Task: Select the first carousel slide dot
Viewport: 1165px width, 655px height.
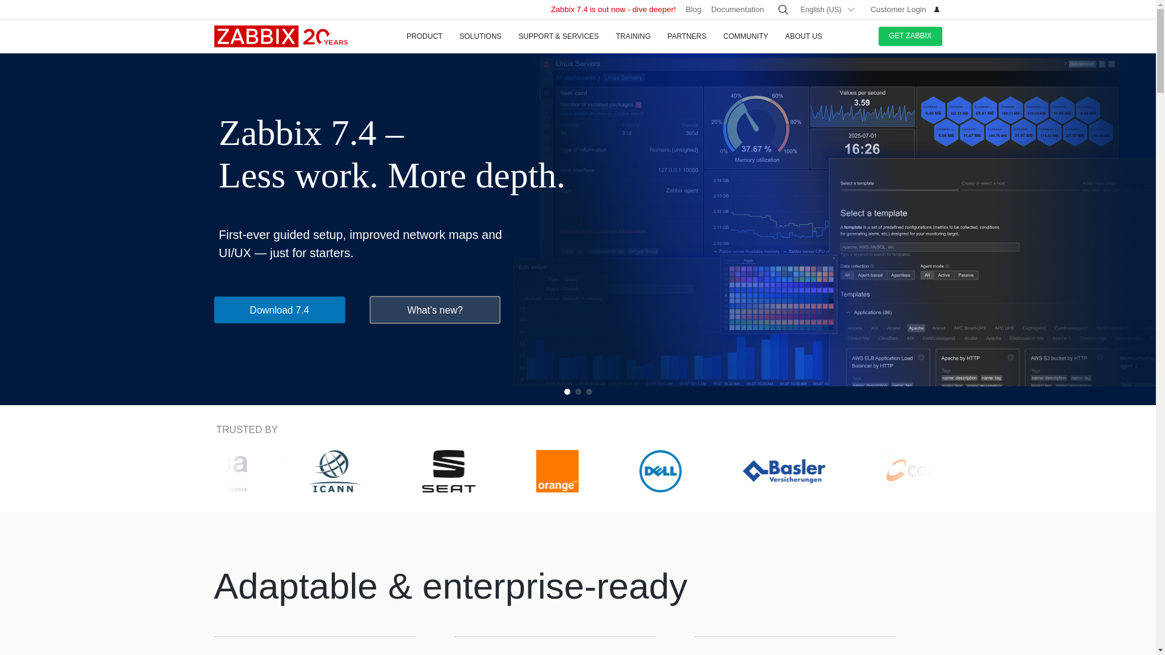Action: click(x=567, y=392)
